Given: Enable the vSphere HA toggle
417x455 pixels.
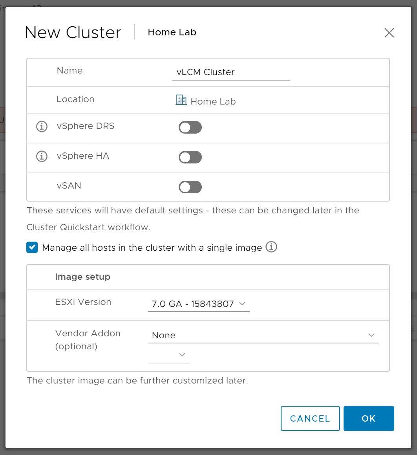Looking at the screenshot, I should (x=190, y=157).
